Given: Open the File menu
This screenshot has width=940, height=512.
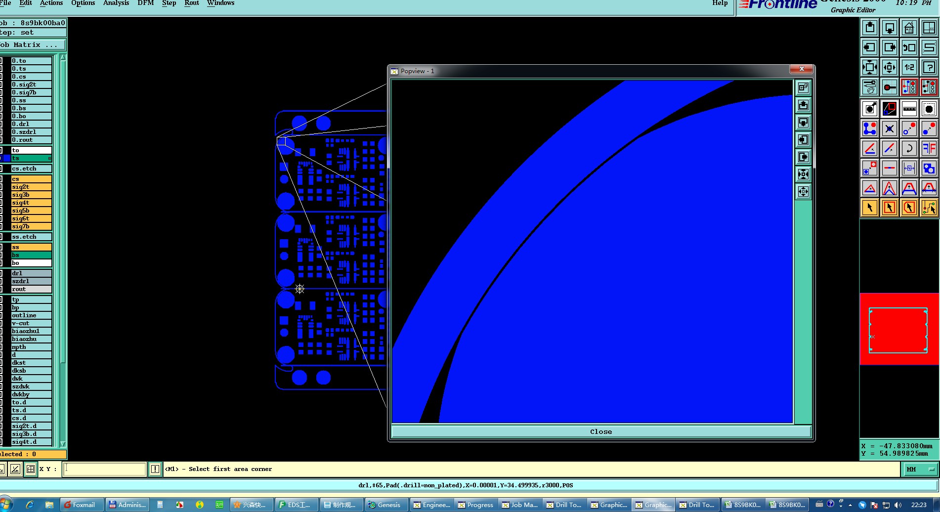Looking at the screenshot, I should point(5,3).
